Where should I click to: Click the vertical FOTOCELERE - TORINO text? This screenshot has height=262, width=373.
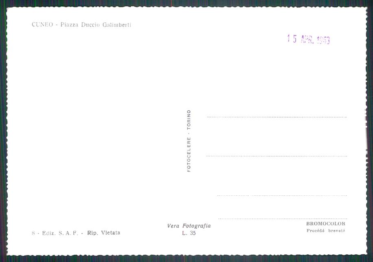click(x=189, y=141)
